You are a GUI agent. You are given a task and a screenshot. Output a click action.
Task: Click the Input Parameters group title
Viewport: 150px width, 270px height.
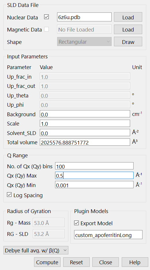pyautogui.click(x=27, y=57)
